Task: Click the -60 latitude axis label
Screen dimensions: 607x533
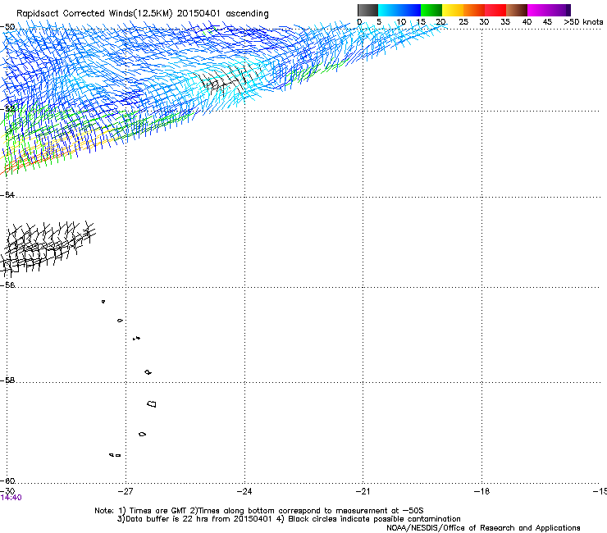Action: [x=7, y=481]
